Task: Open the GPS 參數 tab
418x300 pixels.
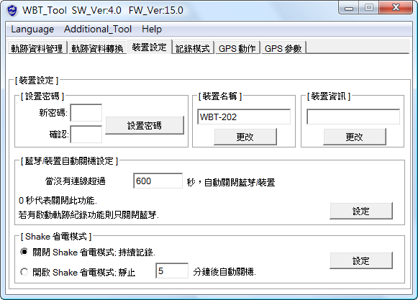Action: point(283,48)
